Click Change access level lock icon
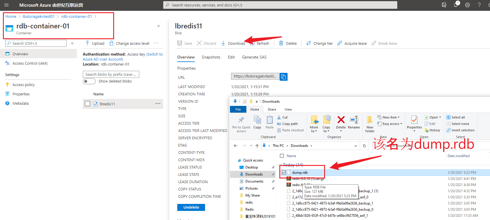This screenshot has width=490, height=220. pyautogui.click(x=111, y=43)
